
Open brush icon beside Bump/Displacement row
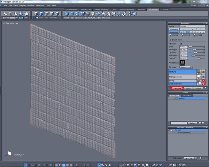[203, 82]
